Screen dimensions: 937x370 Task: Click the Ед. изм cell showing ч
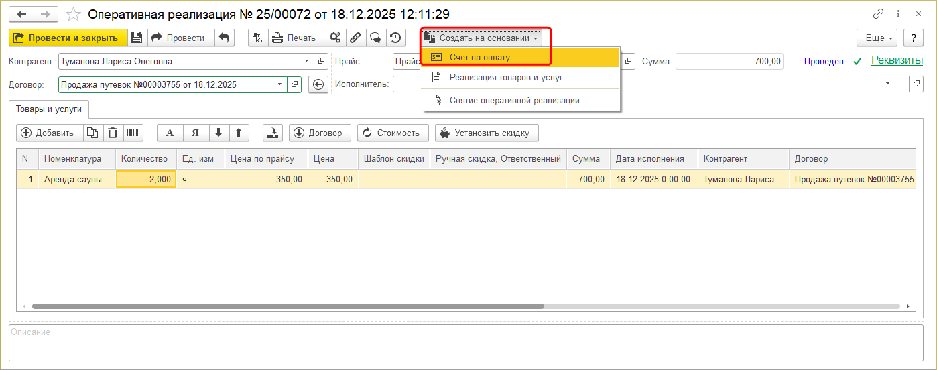click(x=200, y=179)
